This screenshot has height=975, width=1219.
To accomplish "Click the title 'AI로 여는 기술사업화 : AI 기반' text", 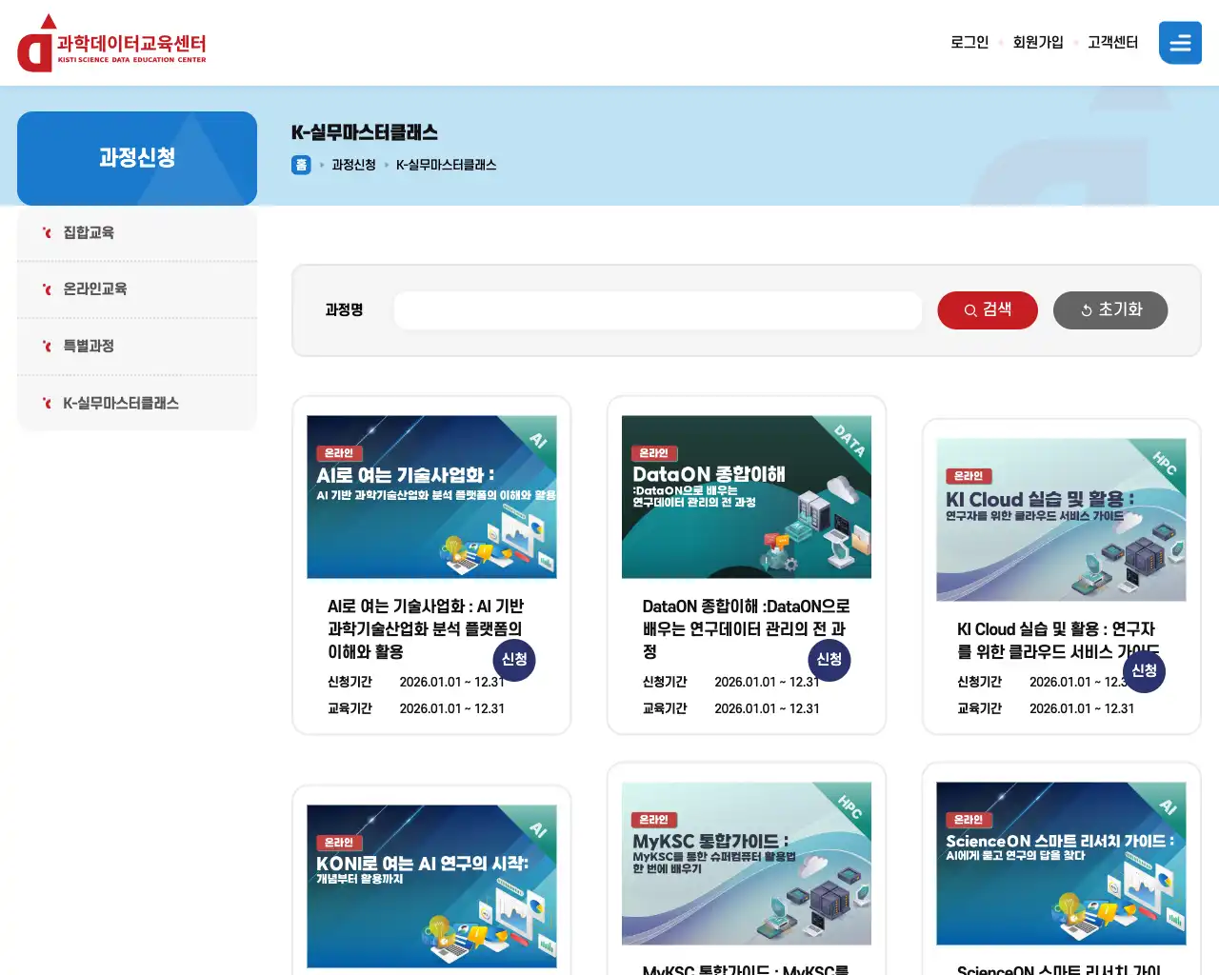I will pos(426,607).
